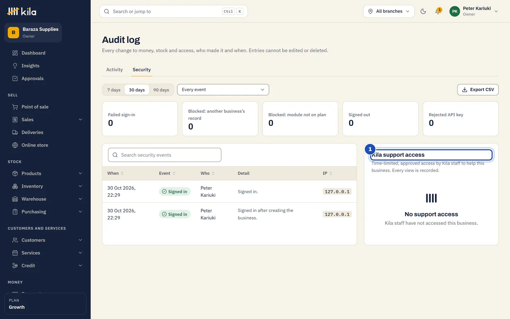Click the Dashboard grid icon

tap(15, 53)
